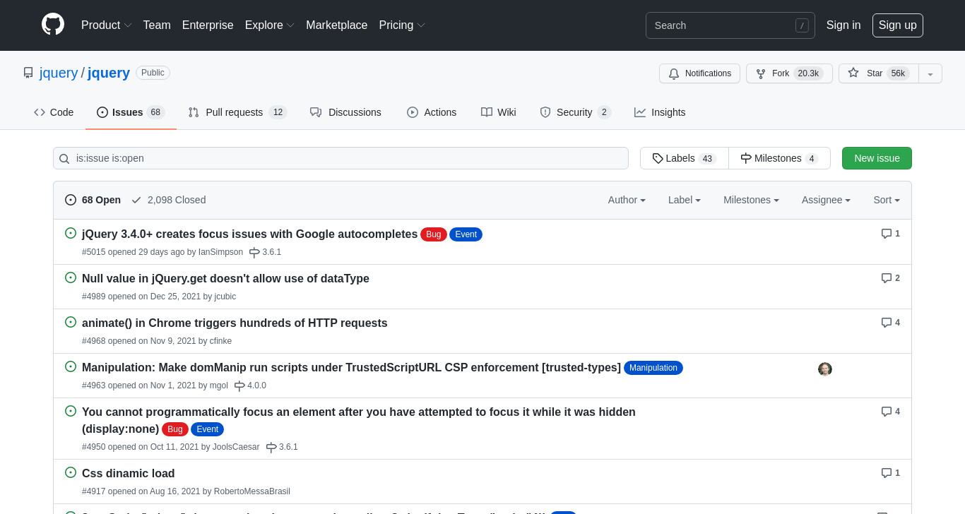Open the 4.0.0 milestone link

pos(250,385)
